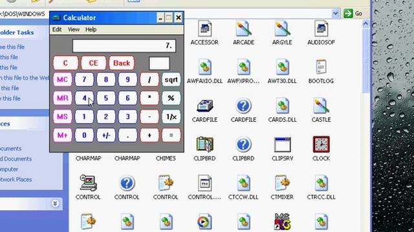
Task: Click the Explorer scrollbar up arrow
Action: click(365, 24)
